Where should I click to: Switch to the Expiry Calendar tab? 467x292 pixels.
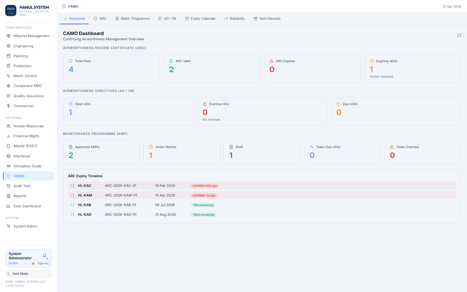[x=200, y=19]
